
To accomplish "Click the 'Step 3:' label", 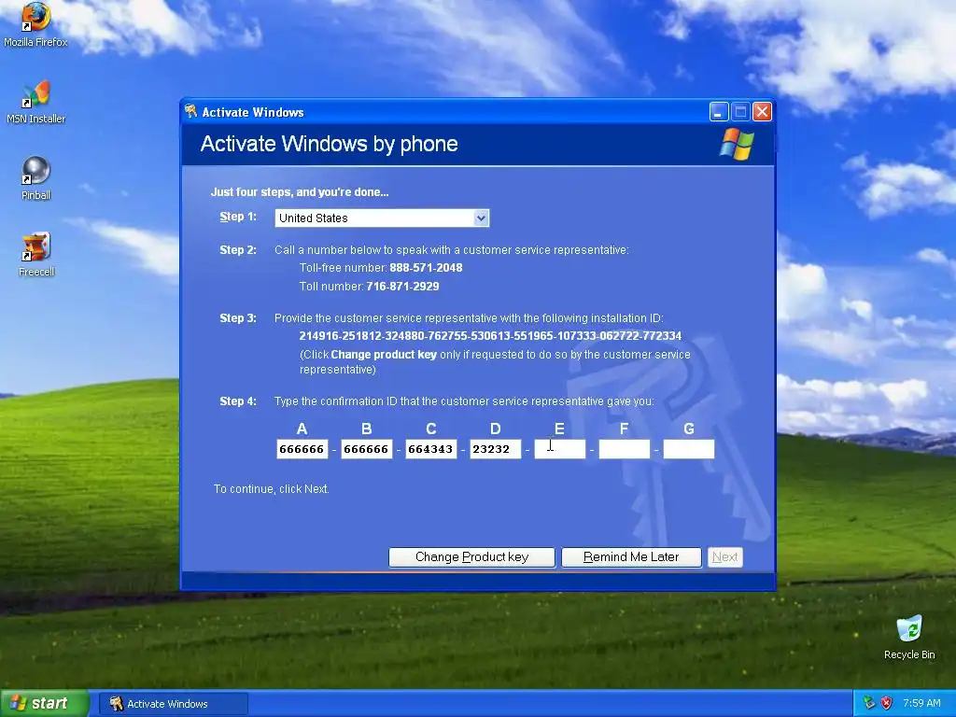I will point(238,318).
